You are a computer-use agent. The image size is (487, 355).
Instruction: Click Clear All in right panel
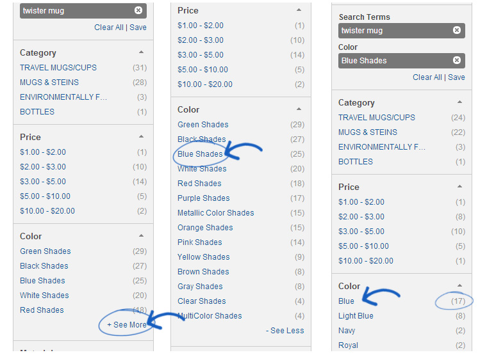pyautogui.click(x=427, y=77)
